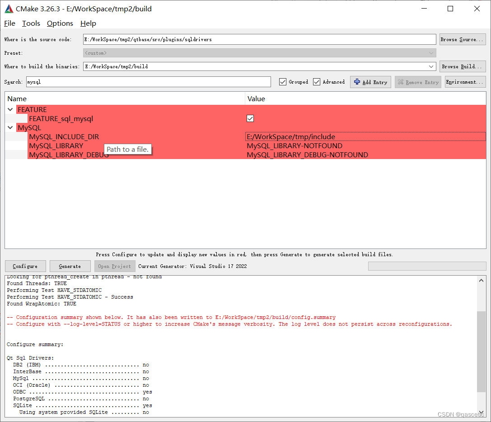Click the MySQL_INCLUDE_DIR value field
This screenshot has width=491, height=422.
365,136
